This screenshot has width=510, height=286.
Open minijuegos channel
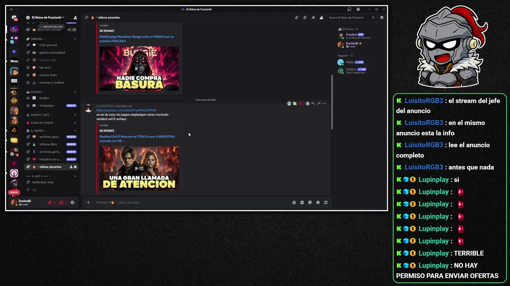[x=51, y=106]
